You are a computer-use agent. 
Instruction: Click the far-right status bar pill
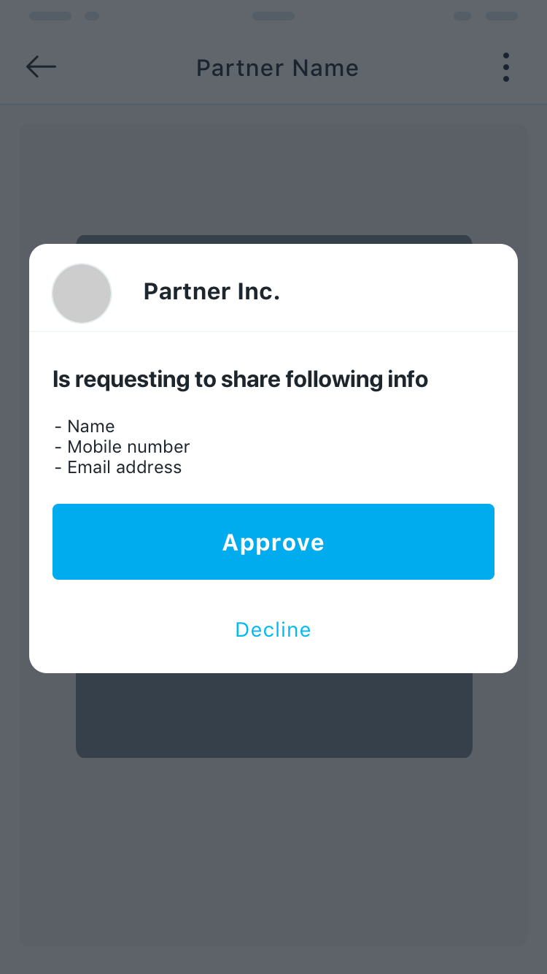coord(501,16)
